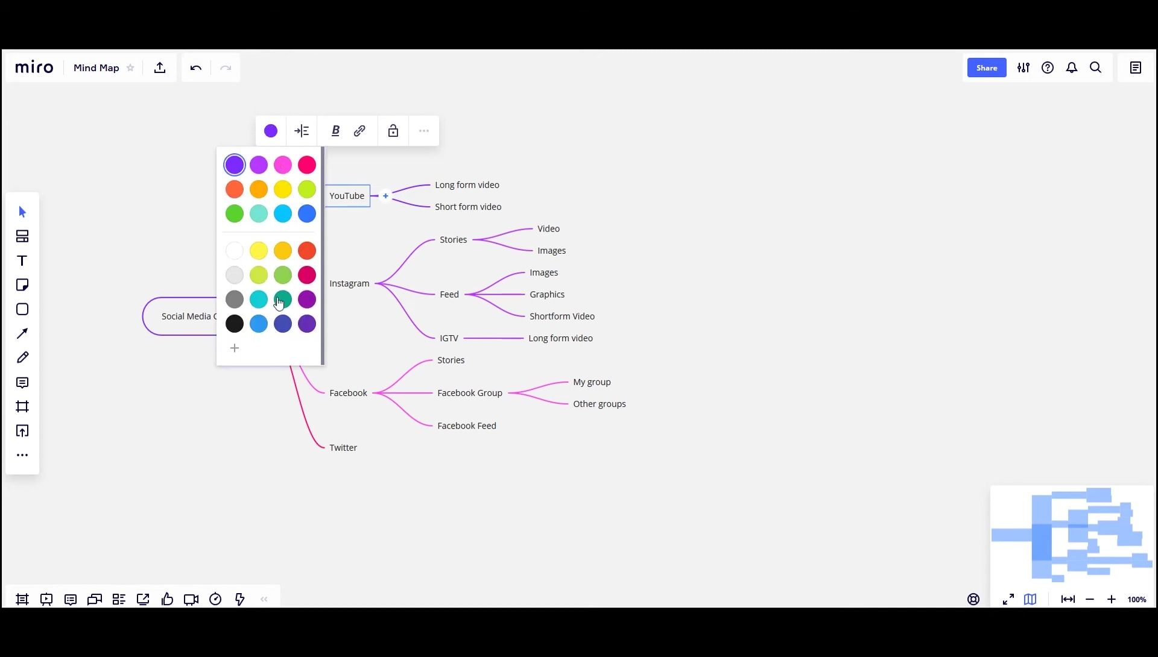Open the cards list icon
Screen dimensions: 1158x657
(x=119, y=600)
